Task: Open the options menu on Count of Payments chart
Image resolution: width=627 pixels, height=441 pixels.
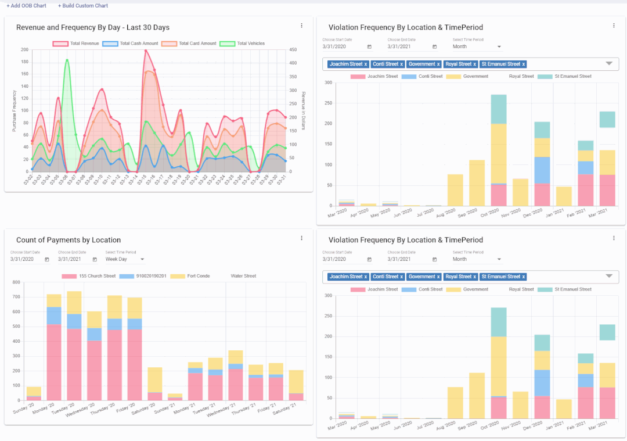Action: (x=301, y=238)
